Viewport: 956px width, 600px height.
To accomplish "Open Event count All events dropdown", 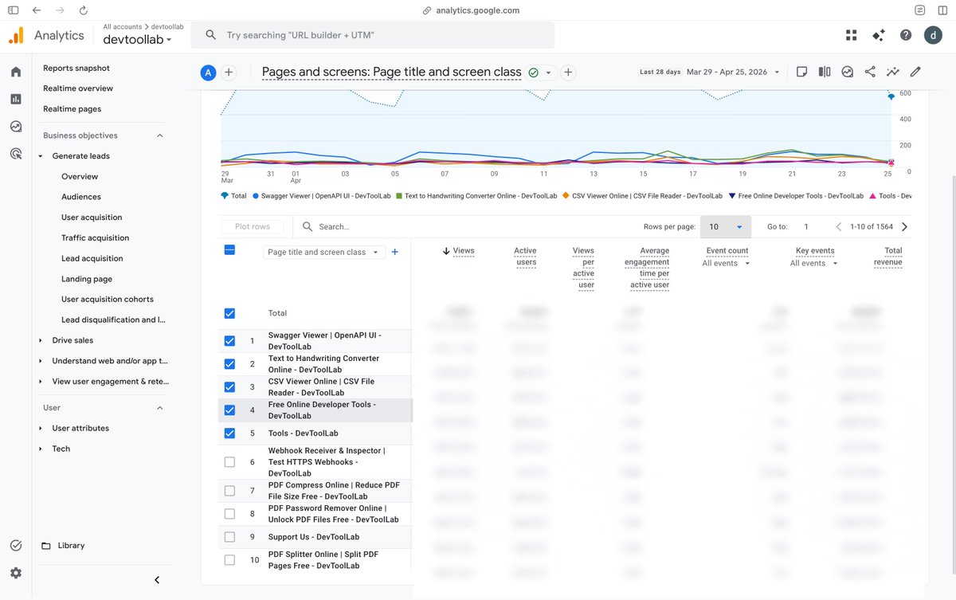I will [x=727, y=263].
